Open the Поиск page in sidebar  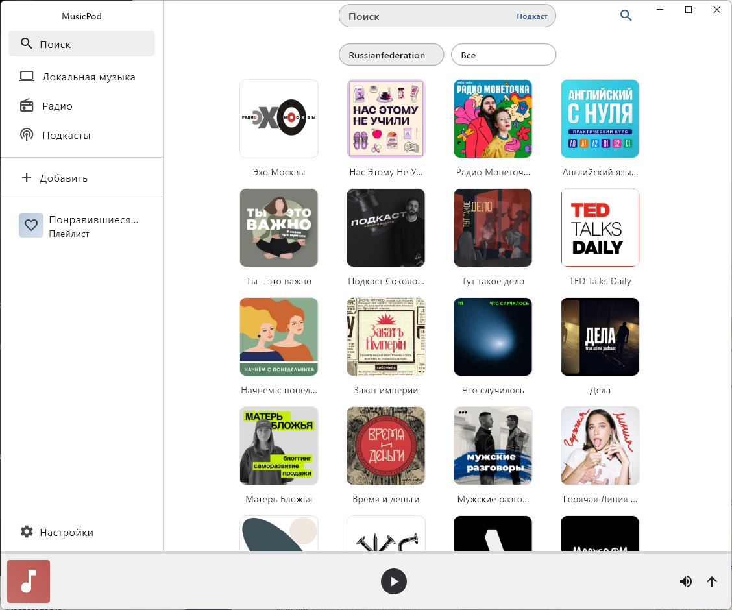click(x=82, y=43)
